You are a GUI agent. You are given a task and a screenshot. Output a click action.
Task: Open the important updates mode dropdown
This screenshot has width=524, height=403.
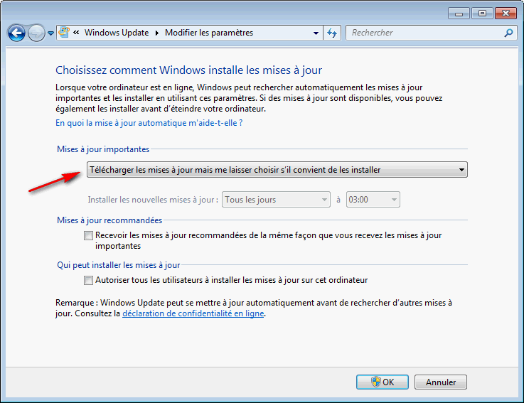[277, 170]
